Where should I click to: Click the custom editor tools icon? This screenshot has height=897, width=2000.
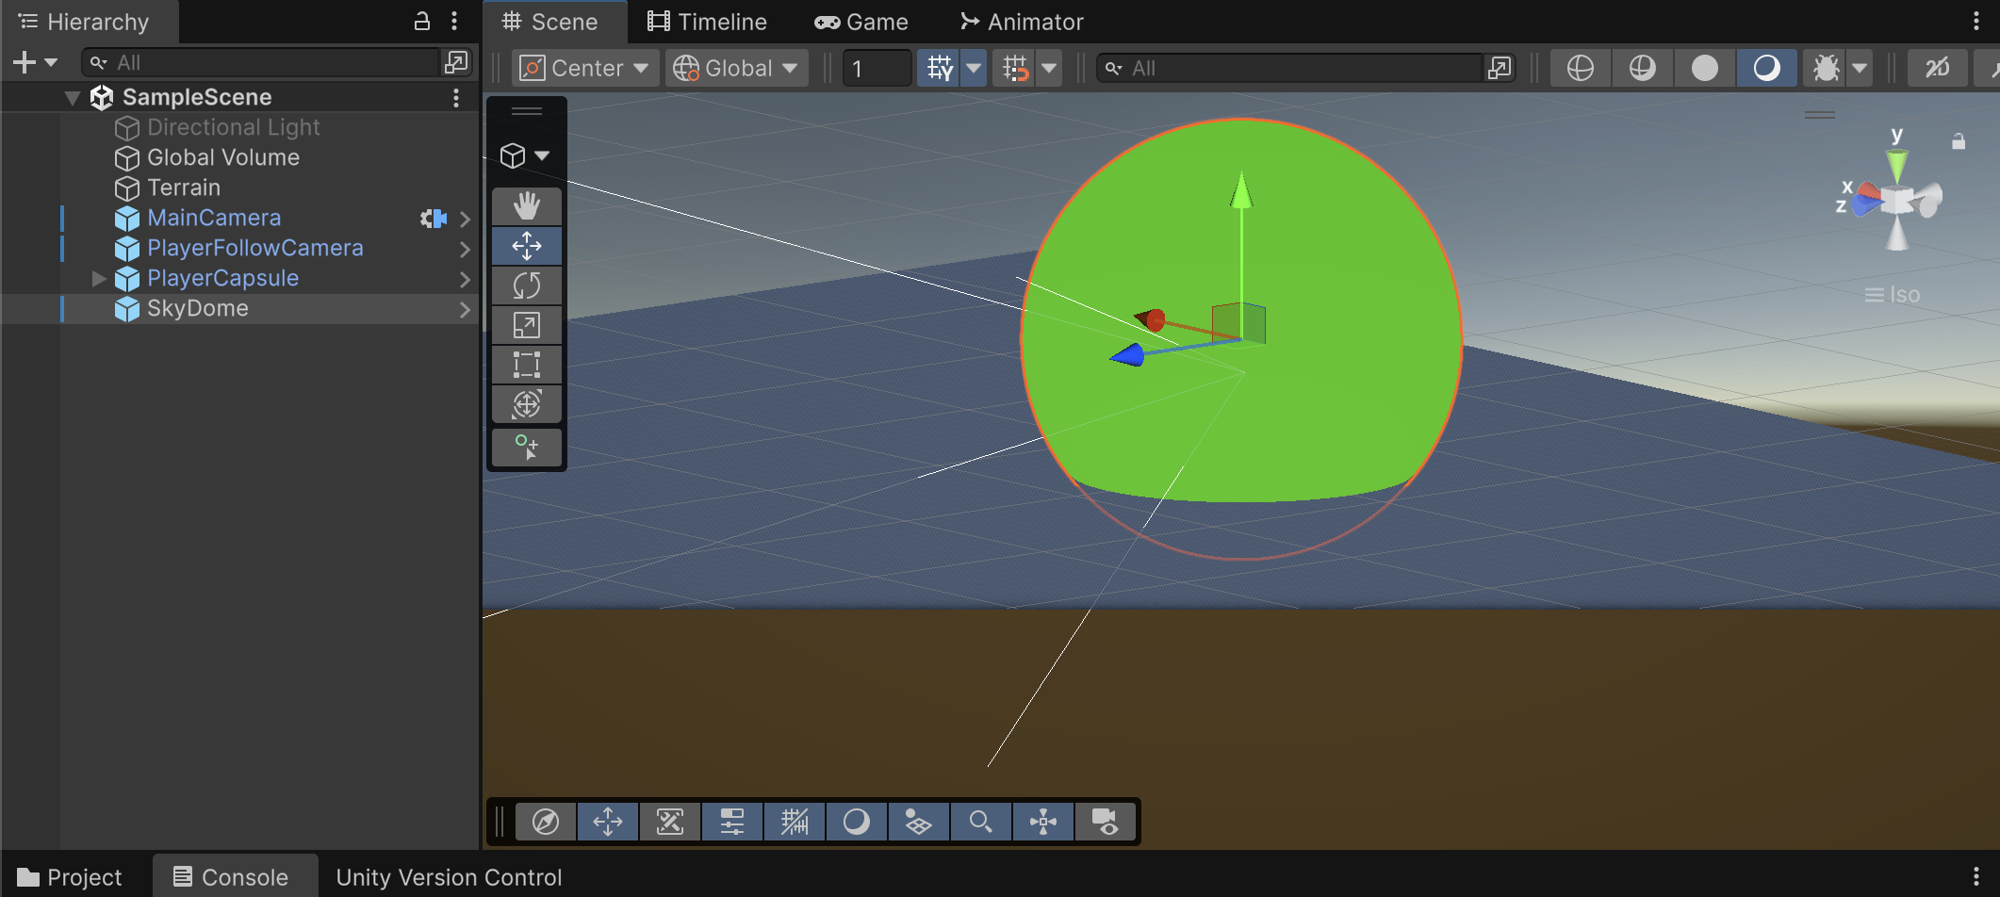coord(526,448)
